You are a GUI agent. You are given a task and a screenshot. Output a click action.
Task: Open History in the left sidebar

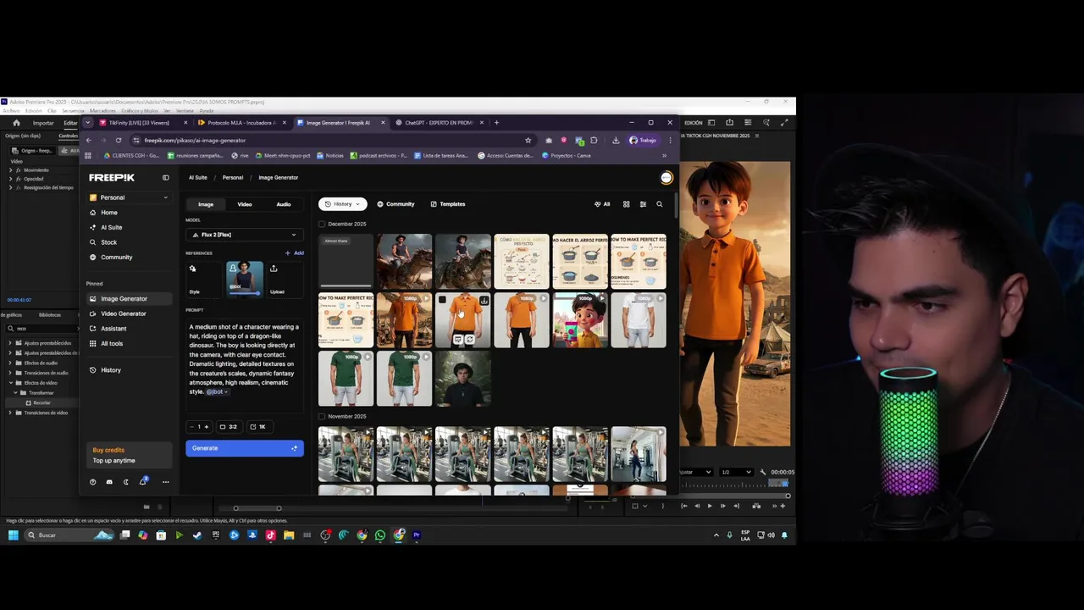(111, 370)
